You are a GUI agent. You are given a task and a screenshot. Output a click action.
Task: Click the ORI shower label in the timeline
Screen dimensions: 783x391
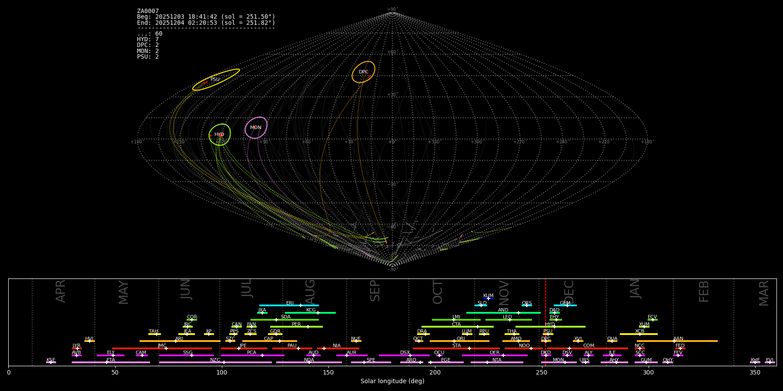tap(461, 339)
